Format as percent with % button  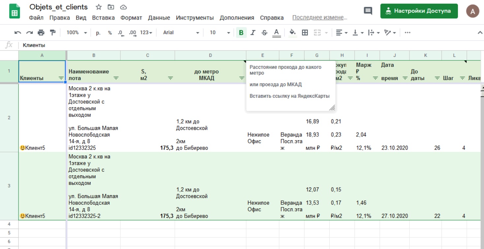pos(110,32)
